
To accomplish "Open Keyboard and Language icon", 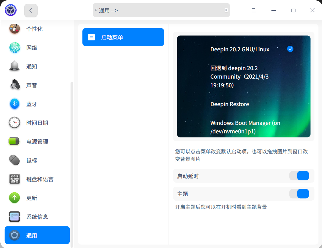I will tap(14, 179).
